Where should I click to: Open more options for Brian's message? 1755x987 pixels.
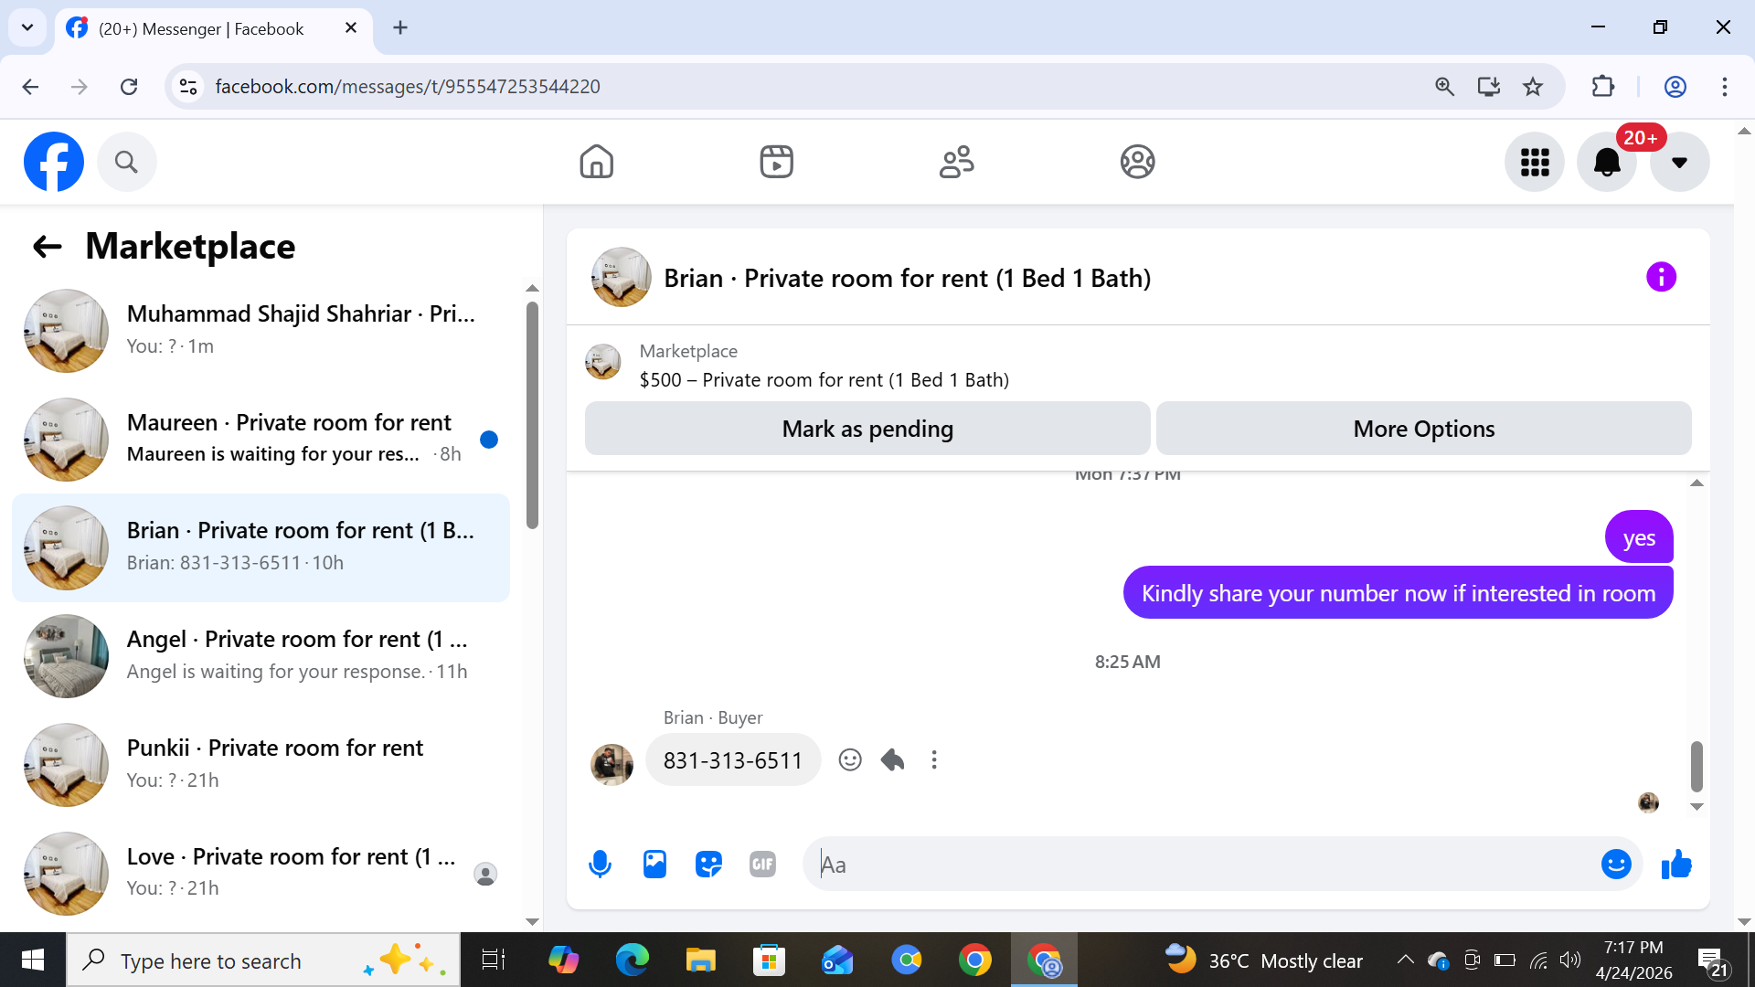point(934,760)
